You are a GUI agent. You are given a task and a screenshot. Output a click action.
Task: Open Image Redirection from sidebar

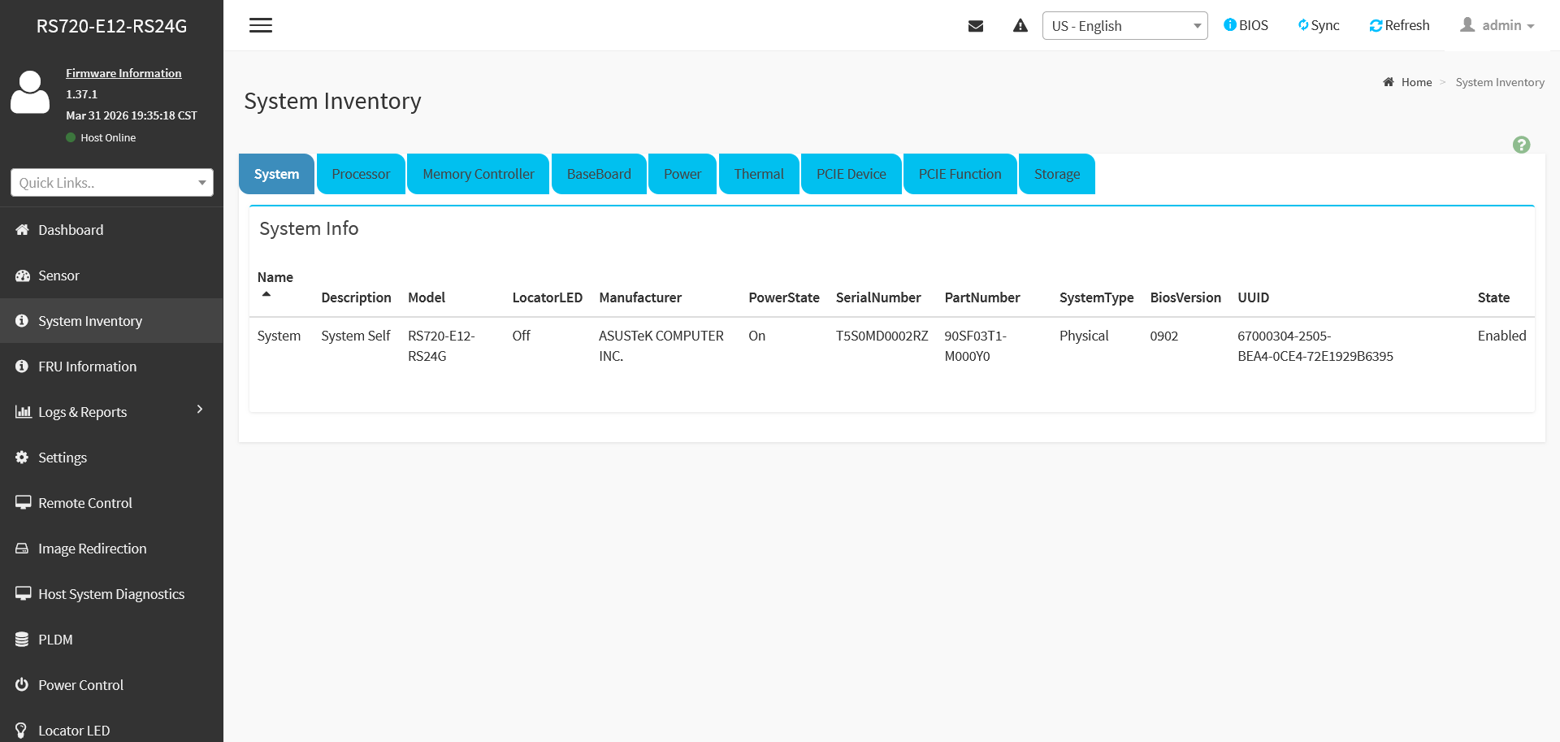(x=111, y=549)
